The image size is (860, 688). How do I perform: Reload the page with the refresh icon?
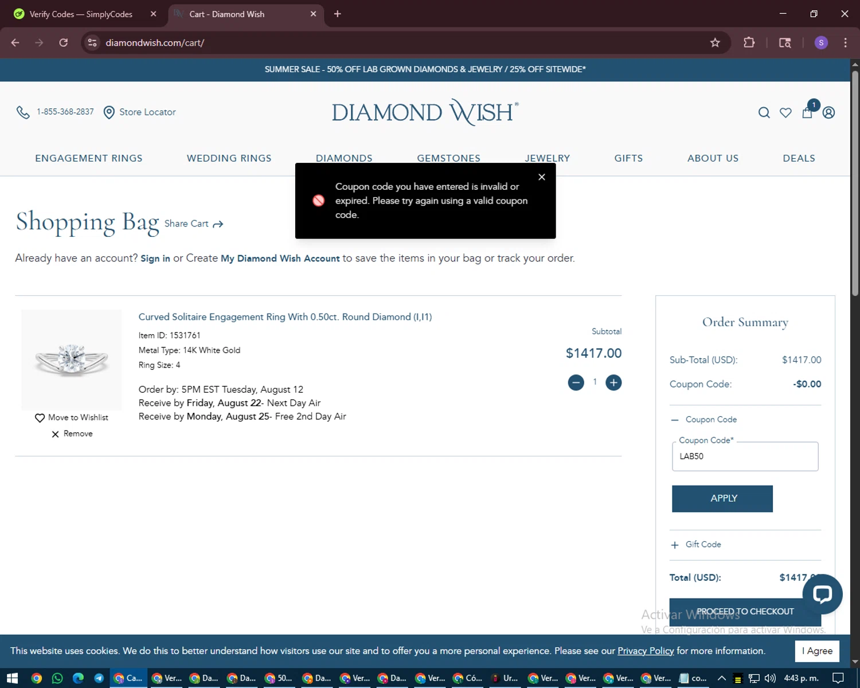click(x=64, y=42)
